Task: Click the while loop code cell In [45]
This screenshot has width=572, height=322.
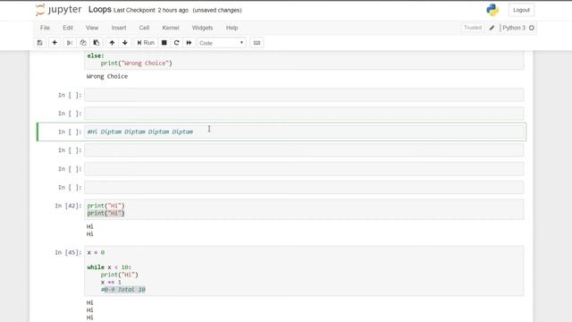Action: (304, 271)
